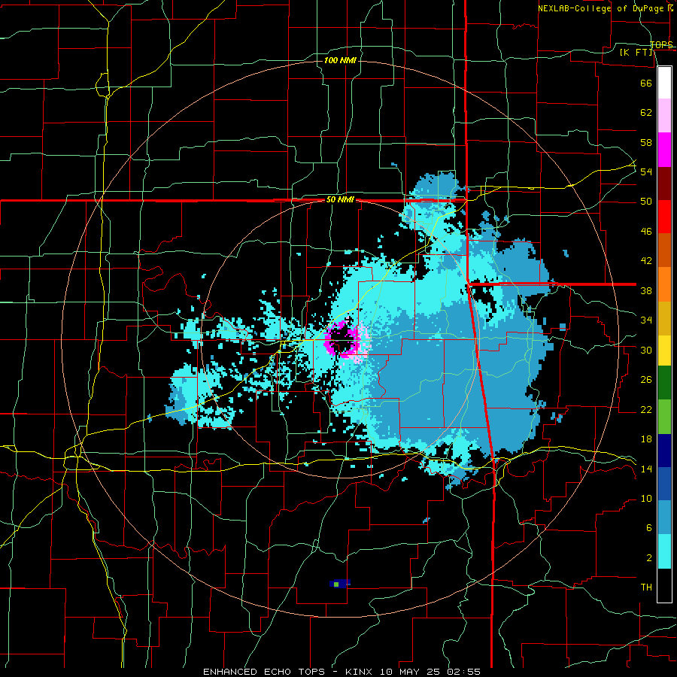The height and width of the screenshot is (677, 677).
Task: Click the "26" legend value
Action: coord(646,380)
